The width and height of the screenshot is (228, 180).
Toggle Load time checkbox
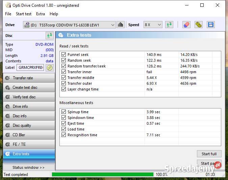64,129
